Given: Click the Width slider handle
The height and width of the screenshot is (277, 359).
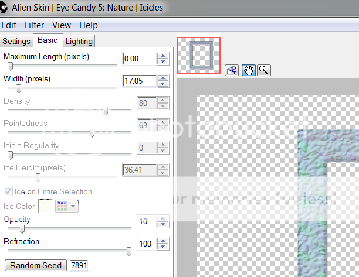Looking at the screenshot, I should click(x=19, y=88).
